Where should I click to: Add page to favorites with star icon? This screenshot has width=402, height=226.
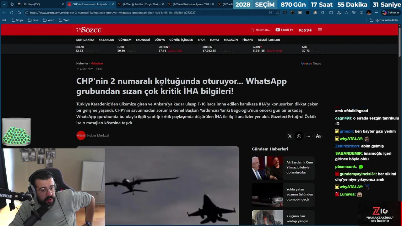[x=277, y=13]
